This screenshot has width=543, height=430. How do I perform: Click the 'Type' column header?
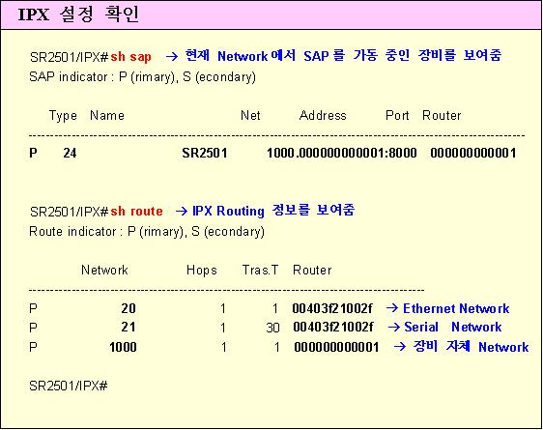[x=63, y=116]
